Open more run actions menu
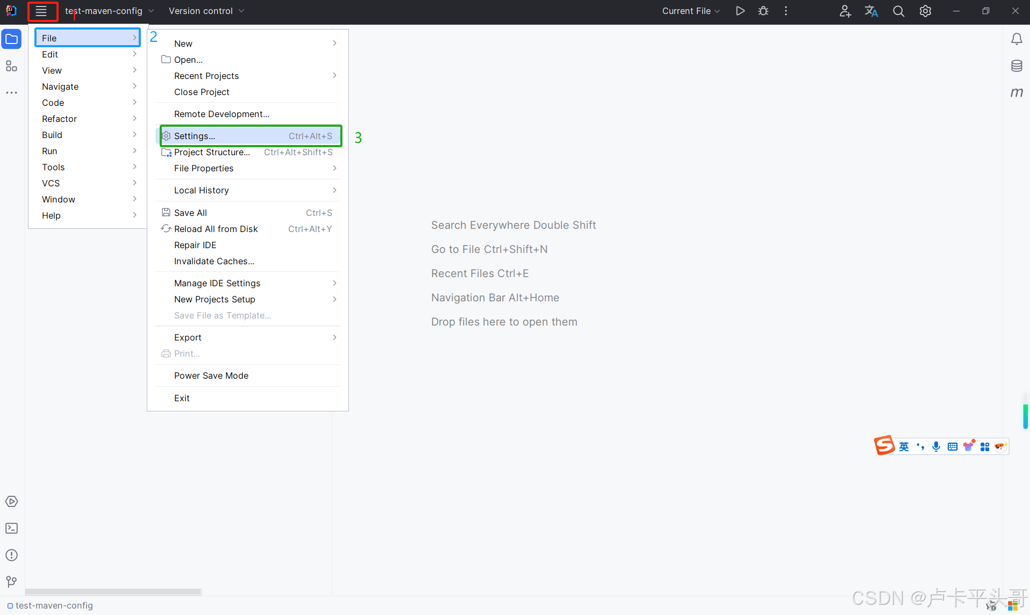1030x615 pixels. (x=786, y=11)
